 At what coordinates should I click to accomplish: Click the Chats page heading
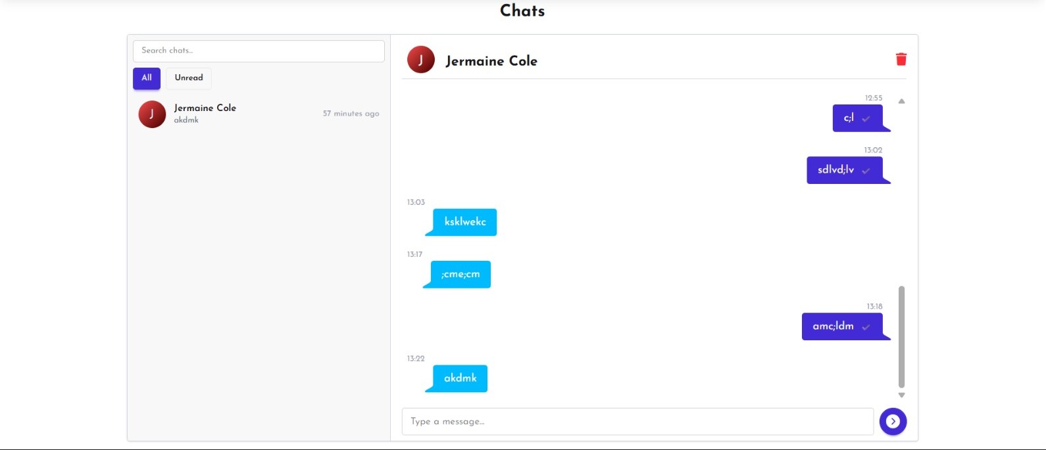[522, 11]
